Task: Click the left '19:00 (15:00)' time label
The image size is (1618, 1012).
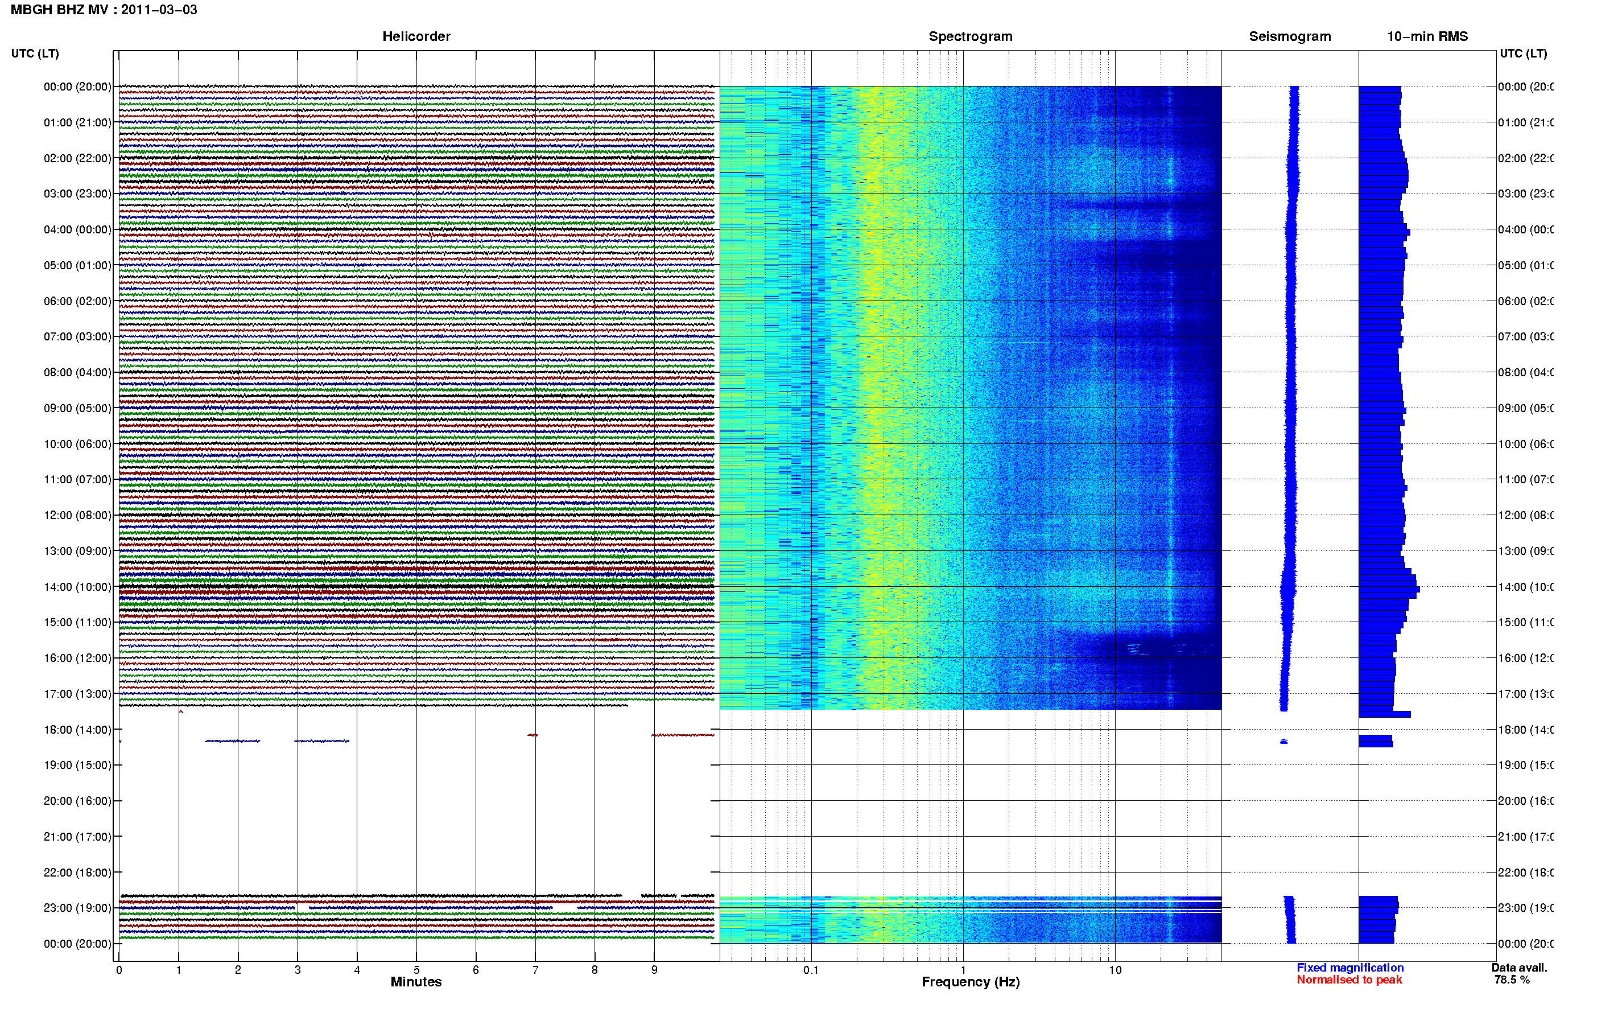Action: point(77,766)
